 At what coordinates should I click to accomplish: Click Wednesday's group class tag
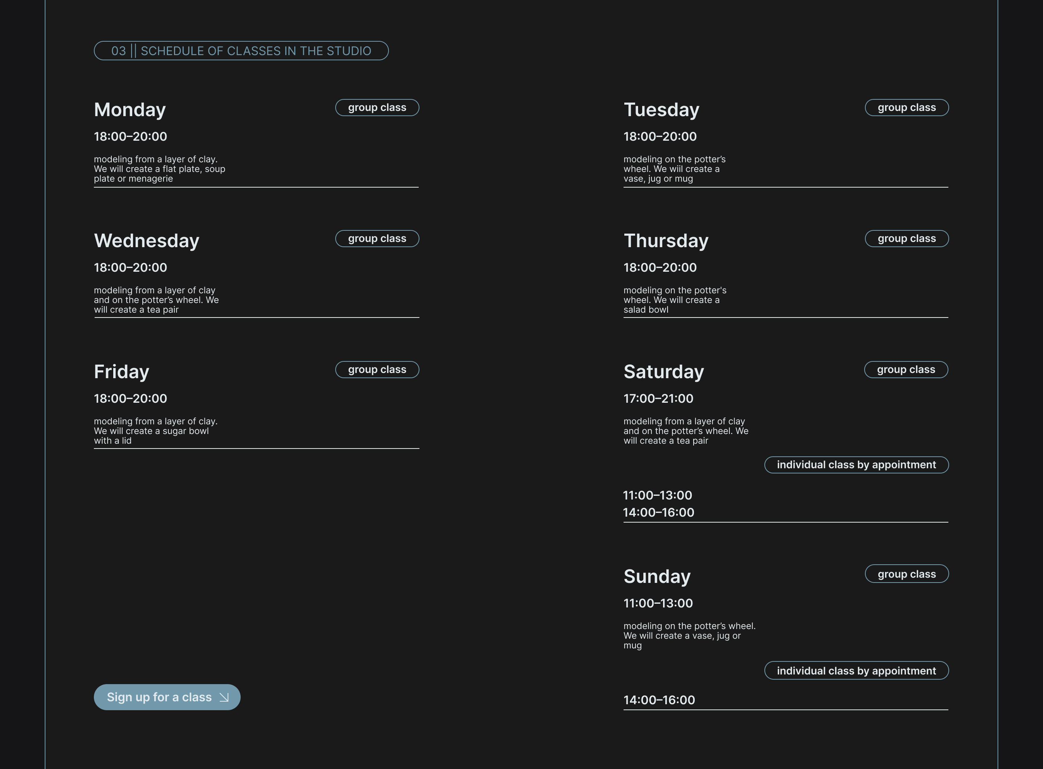[x=377, y=239]
